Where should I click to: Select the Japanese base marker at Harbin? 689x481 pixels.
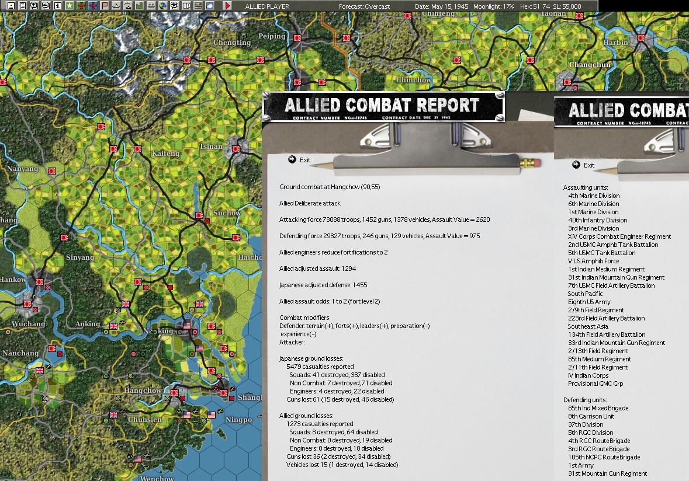pos(641,38)
